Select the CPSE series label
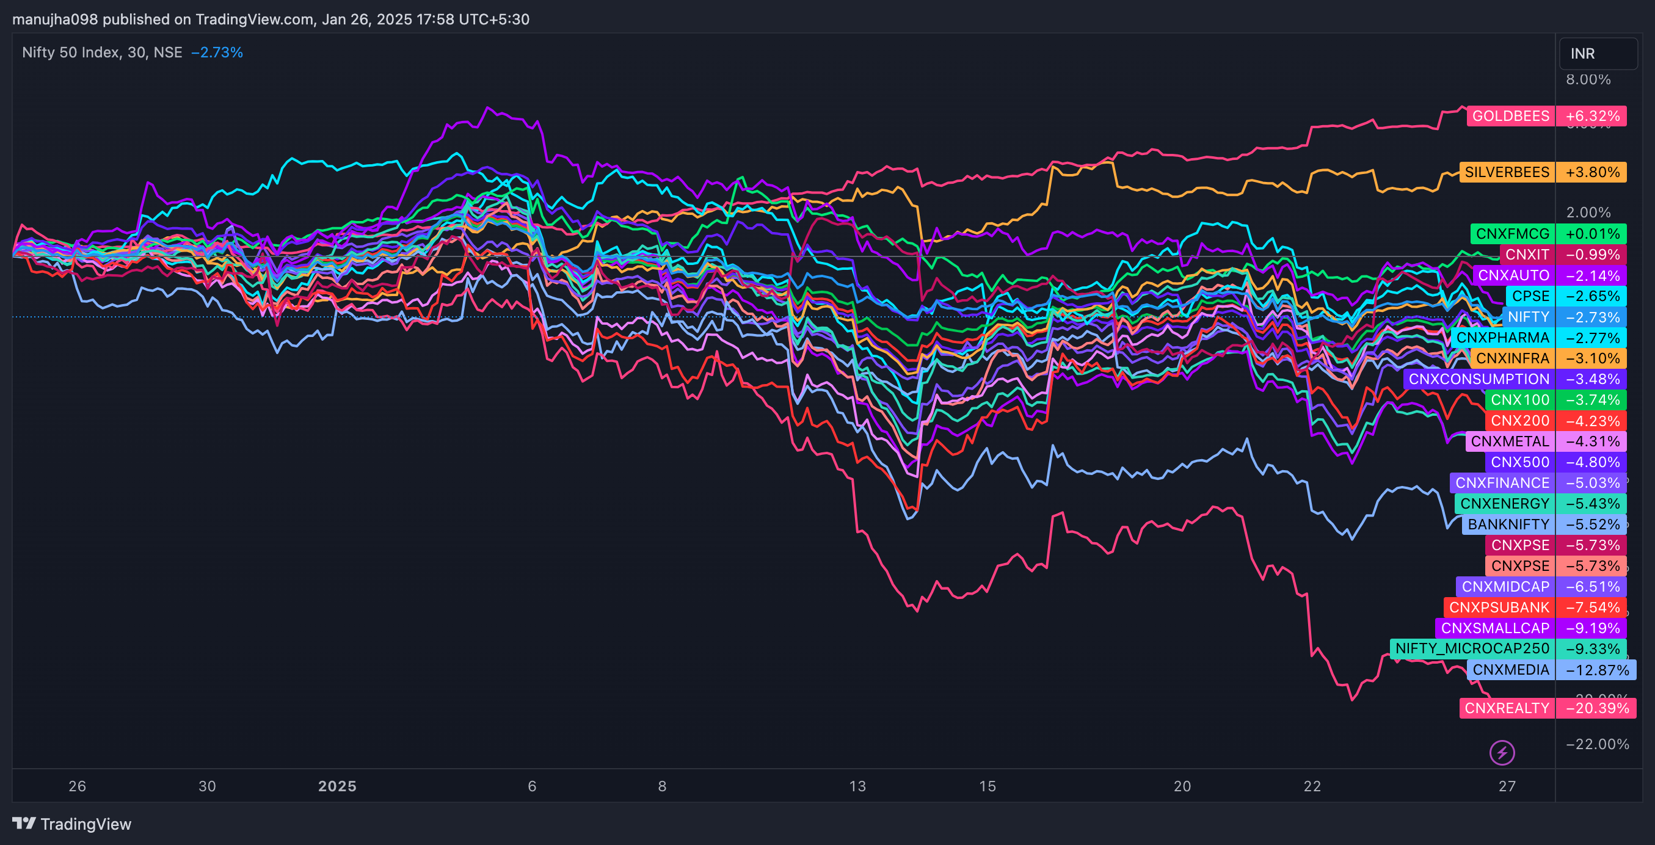Image resolution: width=1655 pixels, height=845 pixels. 1530,296
